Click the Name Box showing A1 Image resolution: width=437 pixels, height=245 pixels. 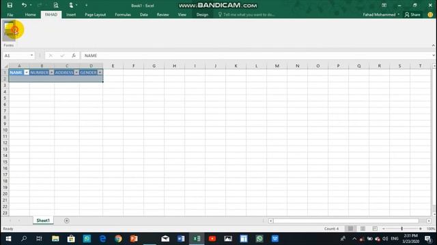16,56
